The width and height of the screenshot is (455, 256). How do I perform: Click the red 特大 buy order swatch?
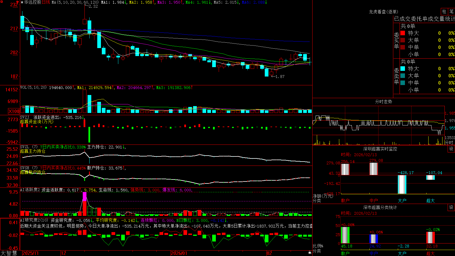(403, 33)
